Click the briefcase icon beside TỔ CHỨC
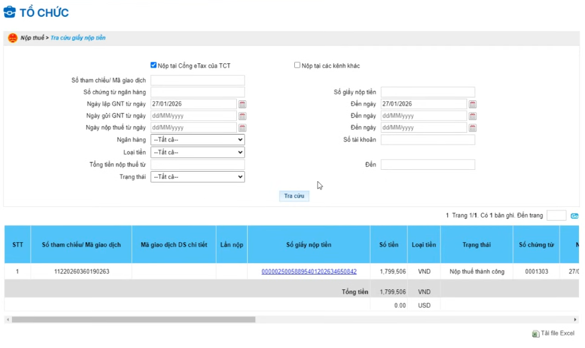This screenshot has height=348, width=585. 10,12
